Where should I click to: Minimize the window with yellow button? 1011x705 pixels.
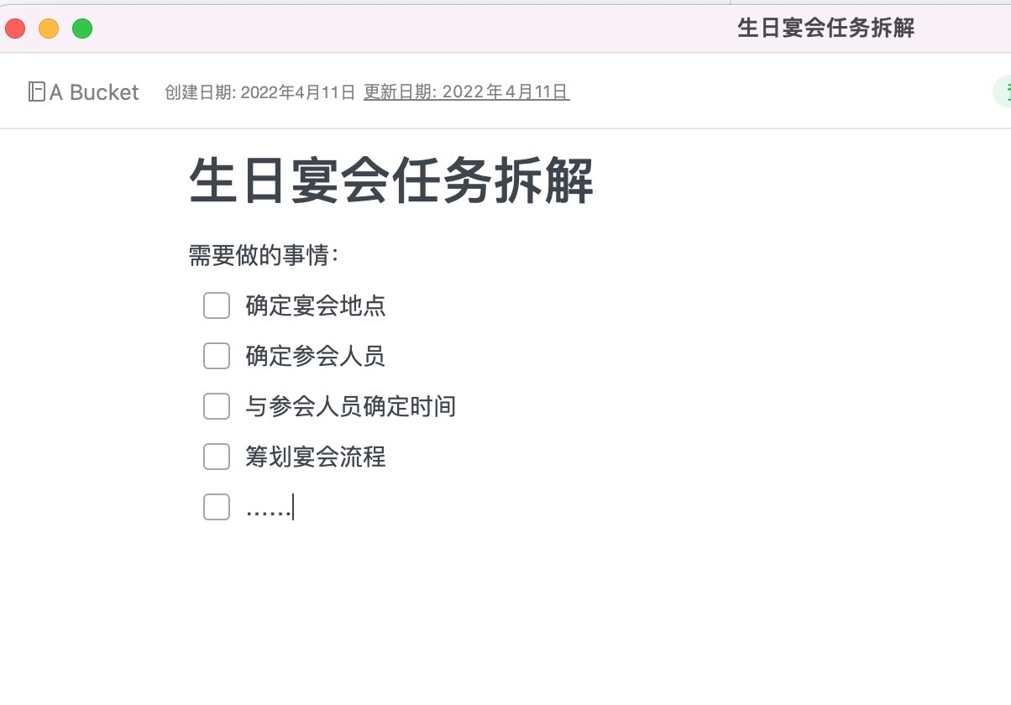49,29
